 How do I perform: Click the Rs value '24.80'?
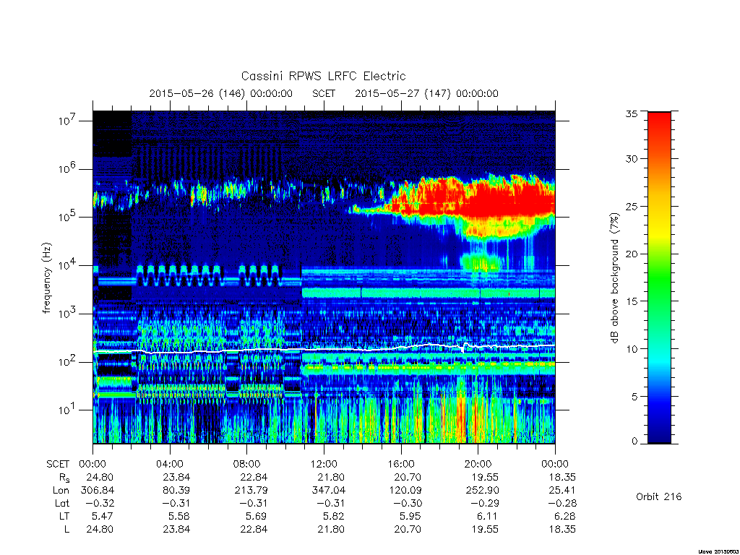(x=100, y=477)
